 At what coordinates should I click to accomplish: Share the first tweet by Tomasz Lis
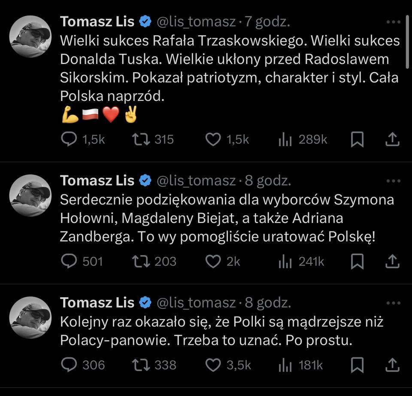tap(393, 140)
